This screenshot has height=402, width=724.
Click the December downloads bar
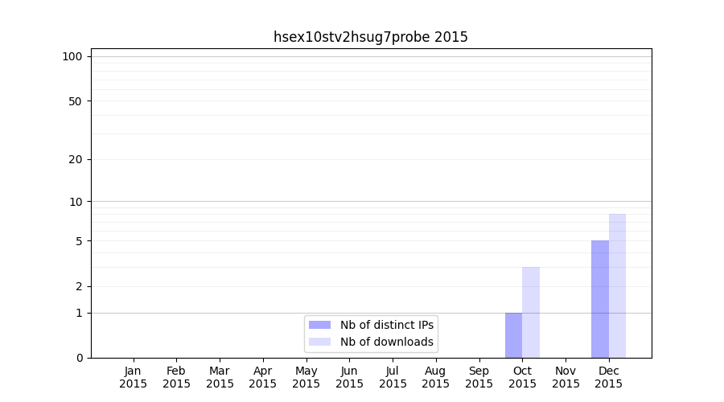(618, 285)
